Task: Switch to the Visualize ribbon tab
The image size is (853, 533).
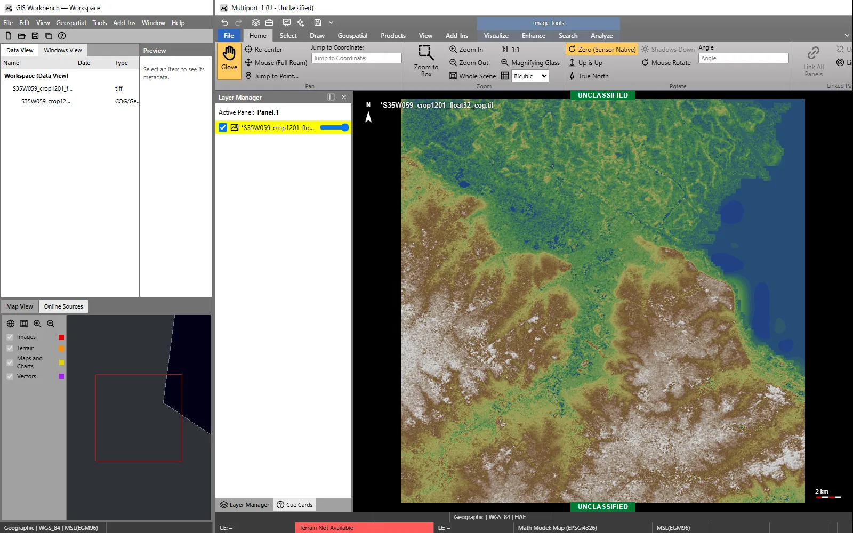Action: 496,36
